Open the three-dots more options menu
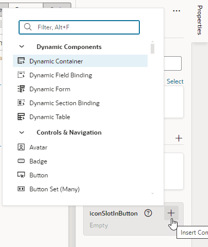 (177, 11)
